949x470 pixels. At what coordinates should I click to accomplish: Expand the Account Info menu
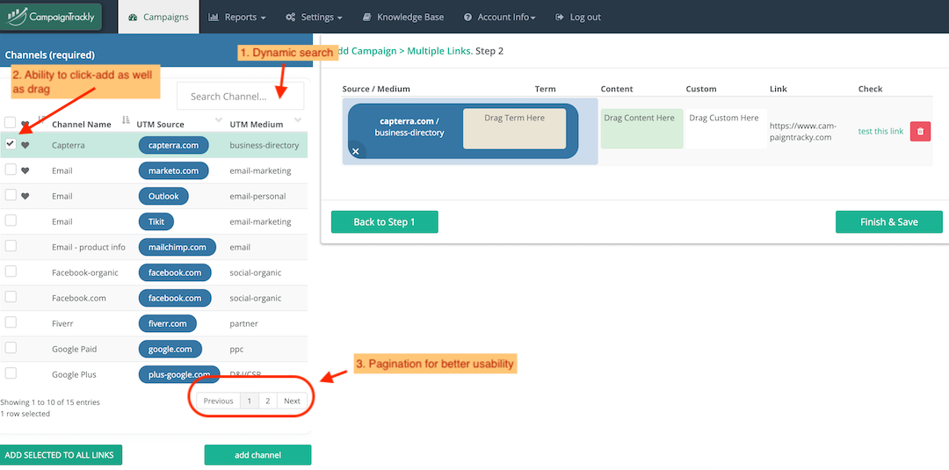click(x=499, y=17)
